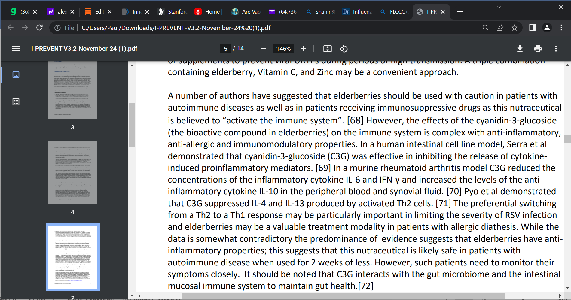Image resolution: width=571 pixels, height=300 pixels.
Task: Click the page number input field
Action: click(x=225, y=49)
